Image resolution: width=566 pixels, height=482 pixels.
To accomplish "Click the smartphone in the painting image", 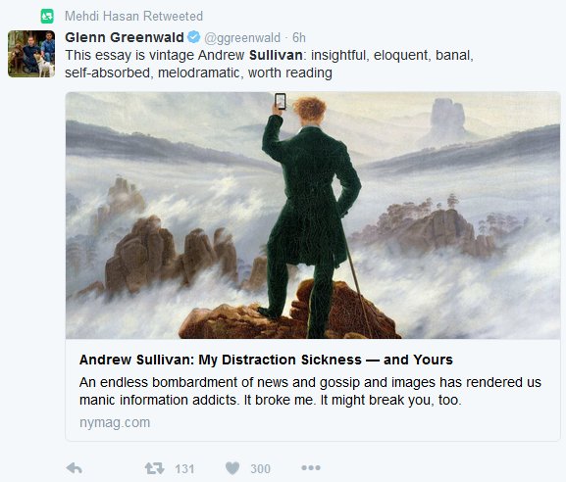I will coord(281,101).
